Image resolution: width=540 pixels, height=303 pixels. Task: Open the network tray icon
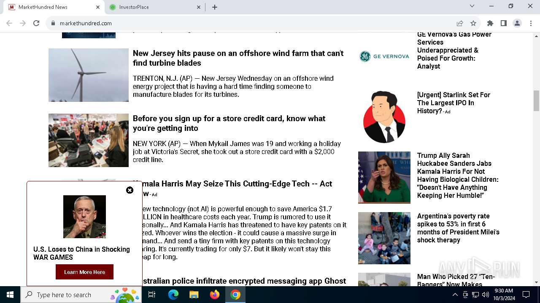[x=475, y=295]
